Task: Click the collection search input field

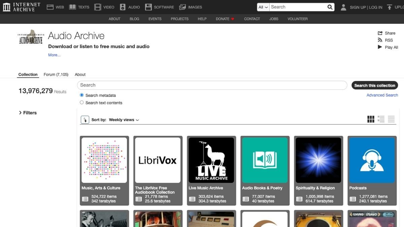Action: click(x=212, y=85)
